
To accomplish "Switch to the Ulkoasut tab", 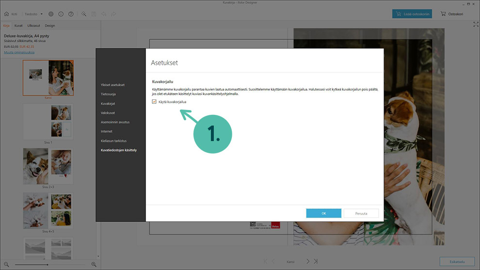I will click(x=33, y=26).
